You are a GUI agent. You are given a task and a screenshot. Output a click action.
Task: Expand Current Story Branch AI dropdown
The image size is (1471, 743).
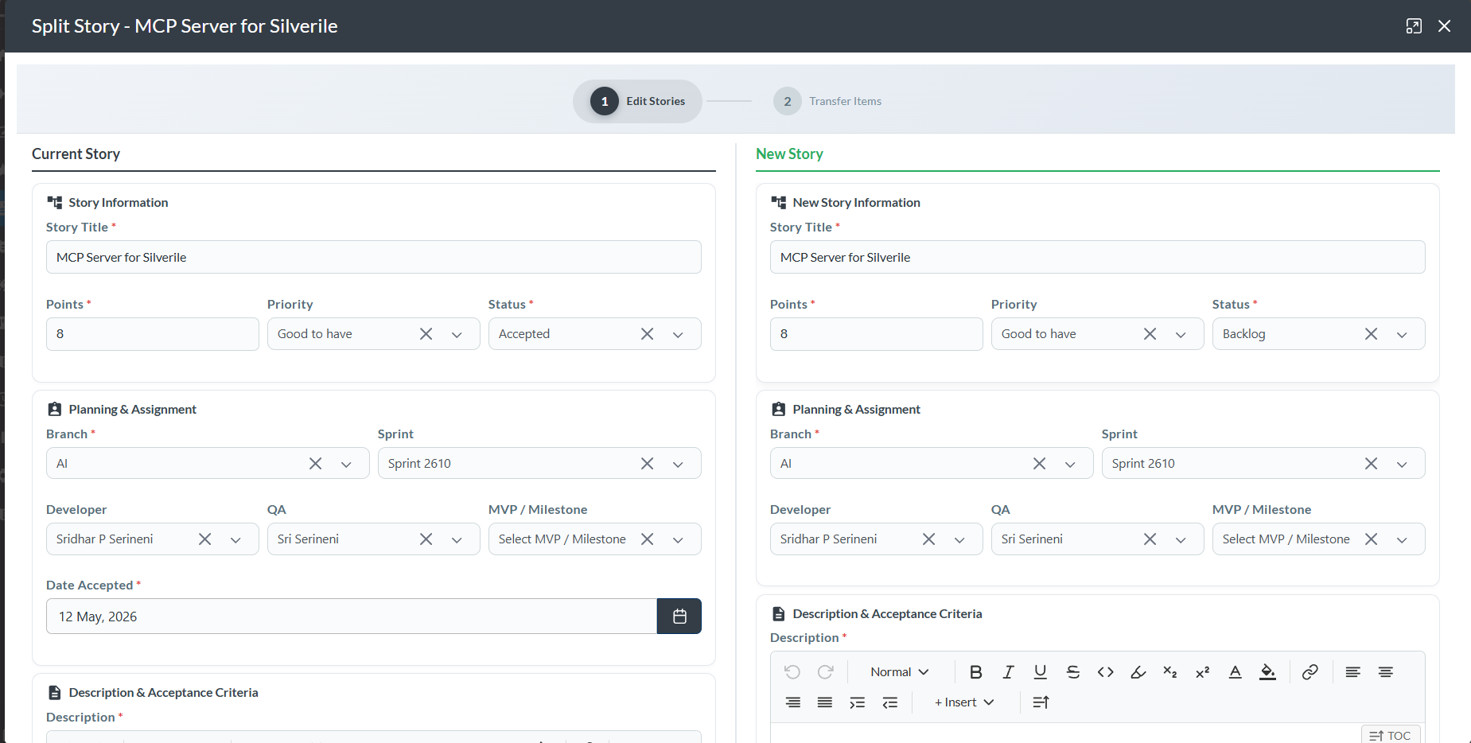(x=346, y=465)
